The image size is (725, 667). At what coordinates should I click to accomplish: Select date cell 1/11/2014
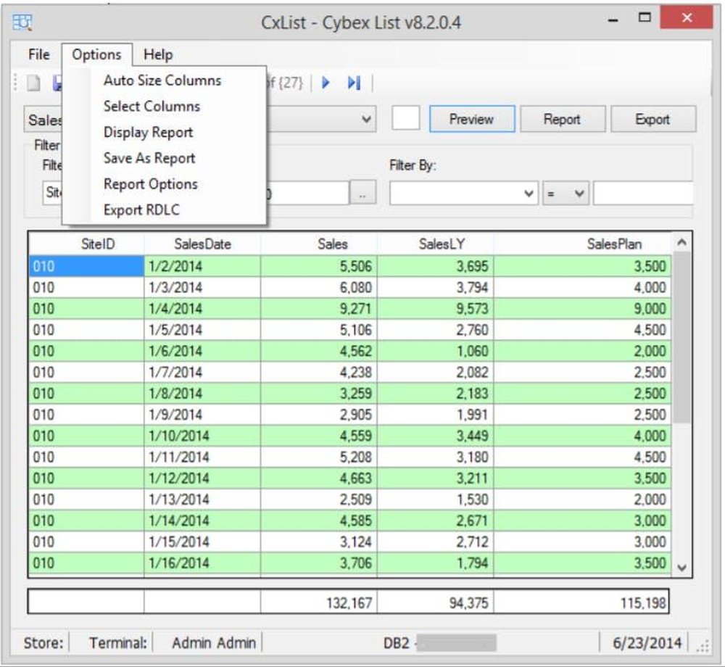(x=202, y=457)
